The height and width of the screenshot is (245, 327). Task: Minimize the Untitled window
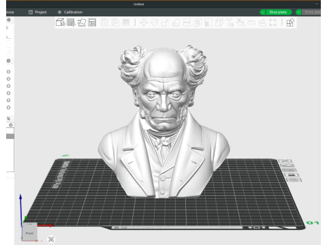(x=317, y=4)
